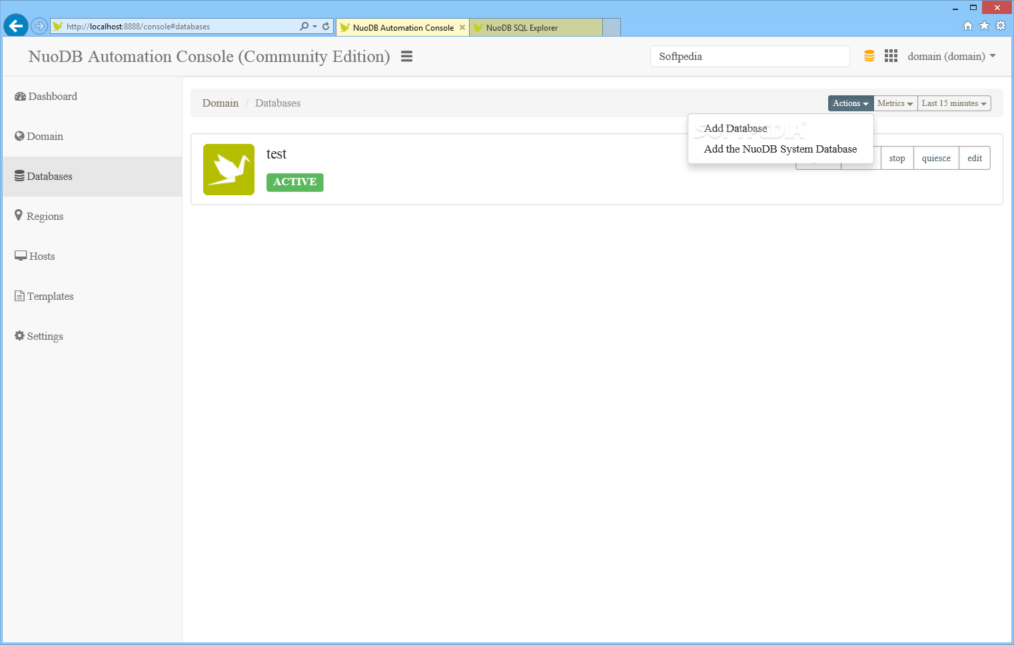
Task: Click the orange database stack icon
Action: [x=869, y=56]
